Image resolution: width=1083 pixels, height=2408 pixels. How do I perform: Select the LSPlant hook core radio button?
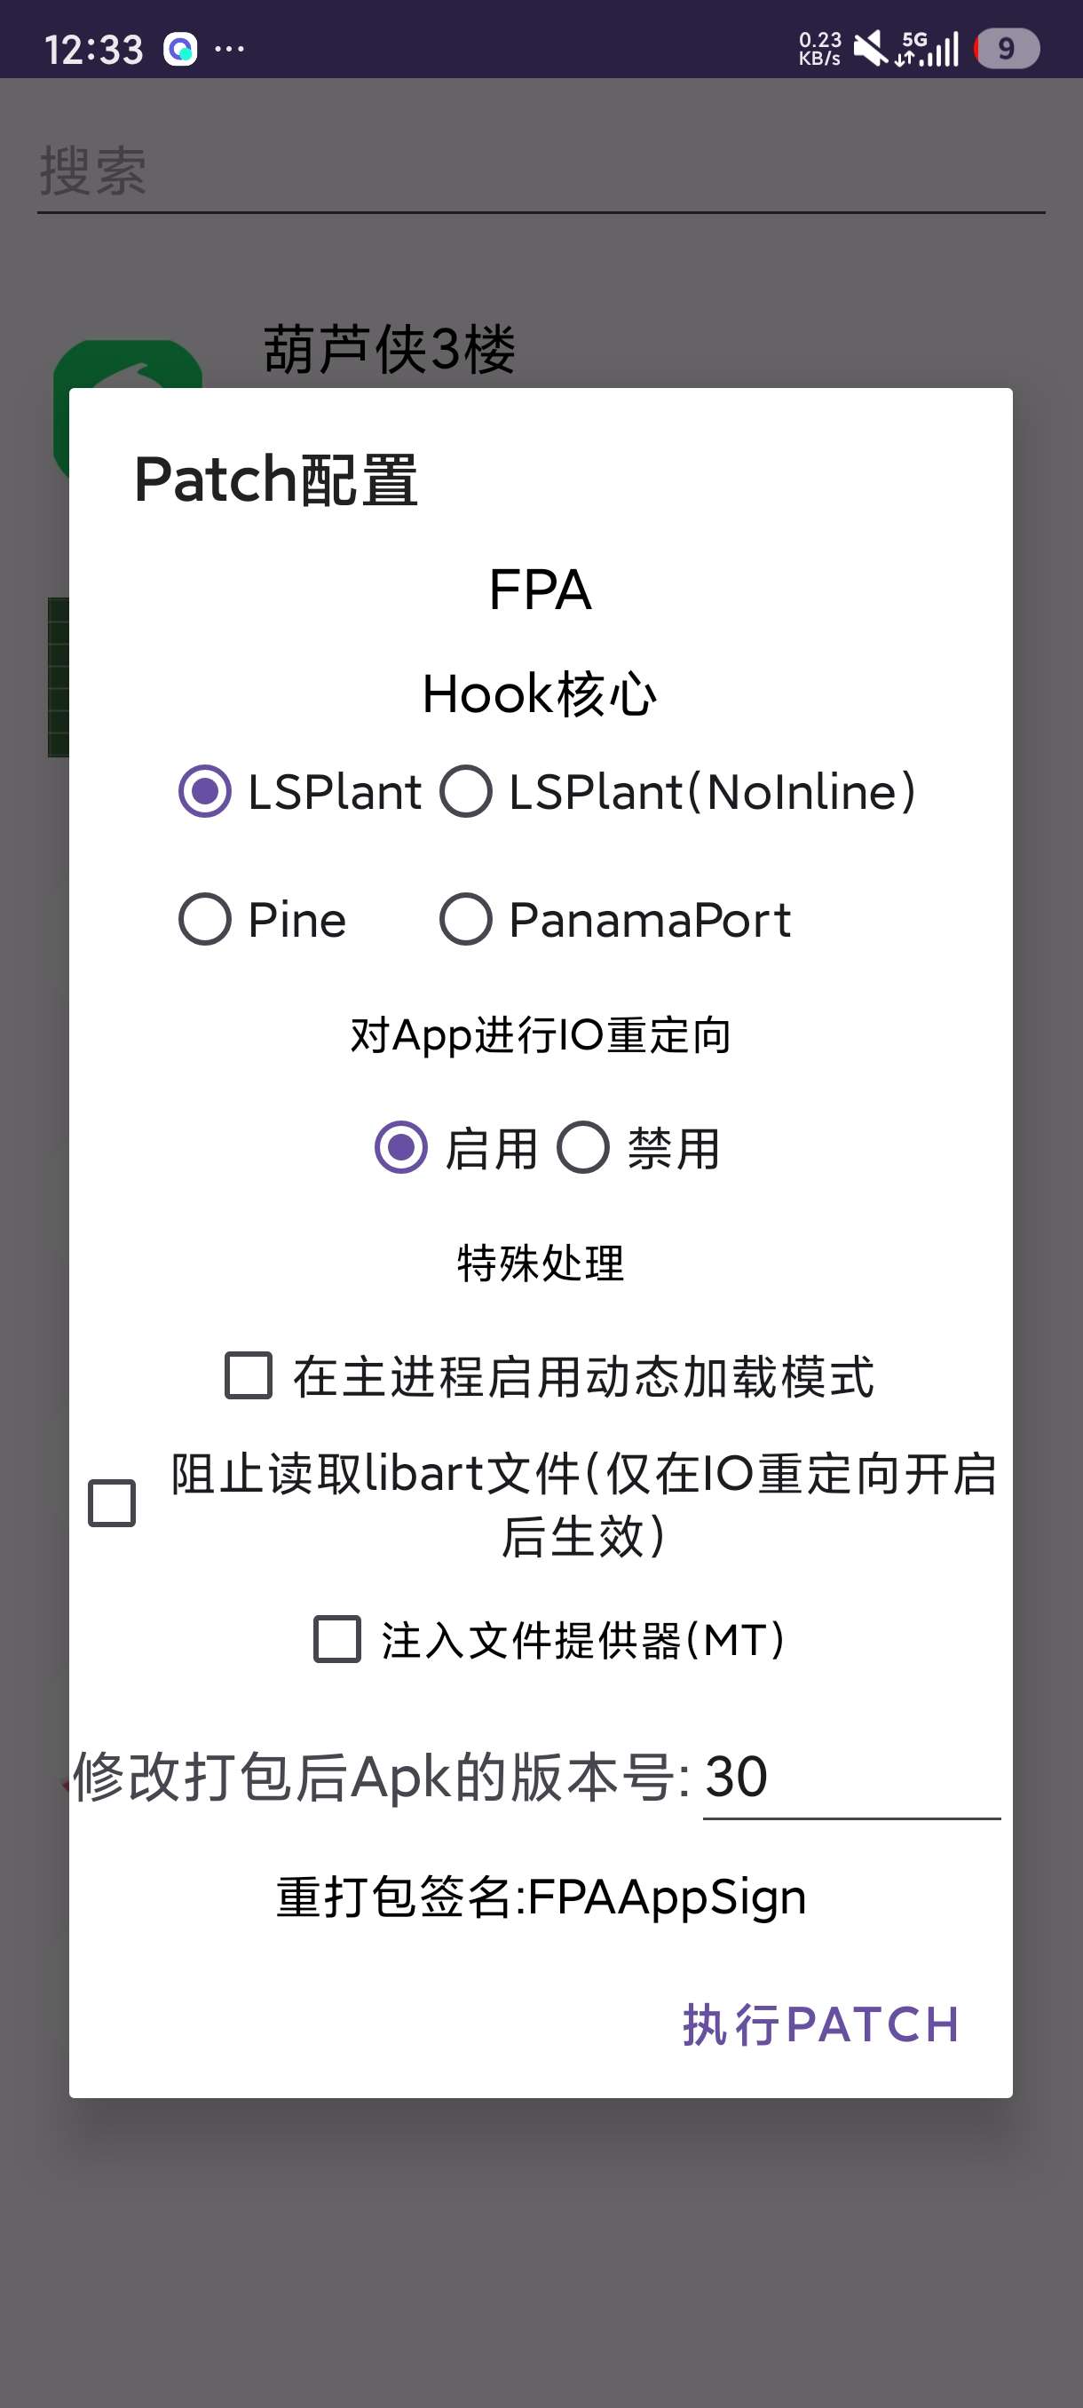coord(206,792)
